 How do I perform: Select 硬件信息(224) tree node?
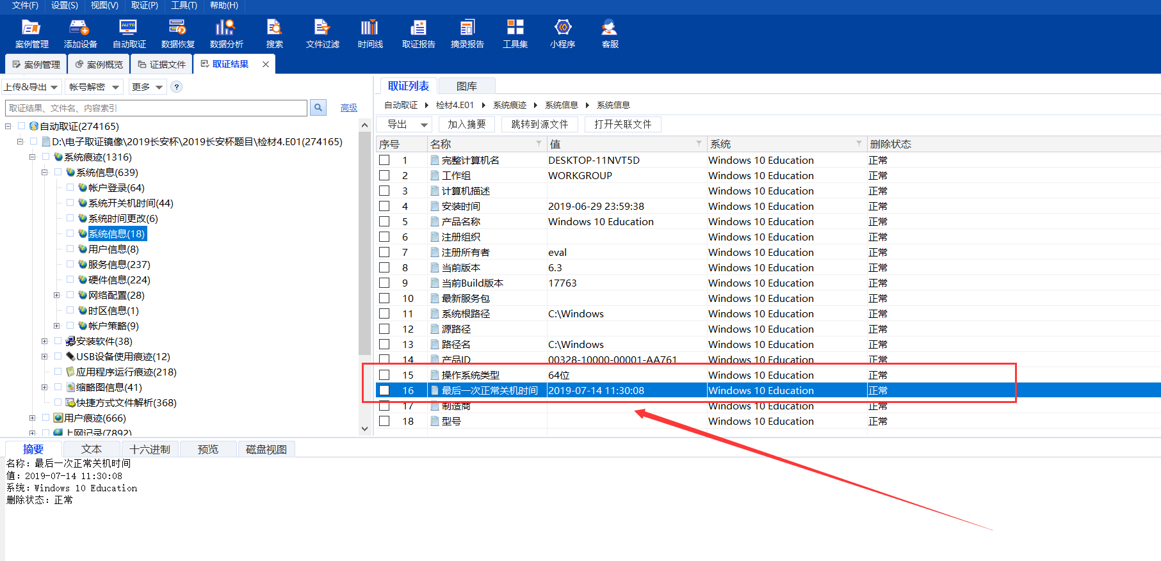(x=119, y=280)
